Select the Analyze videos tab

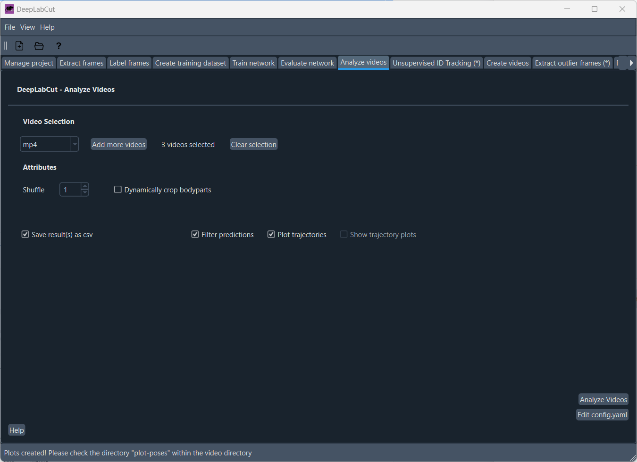point(363,62)
